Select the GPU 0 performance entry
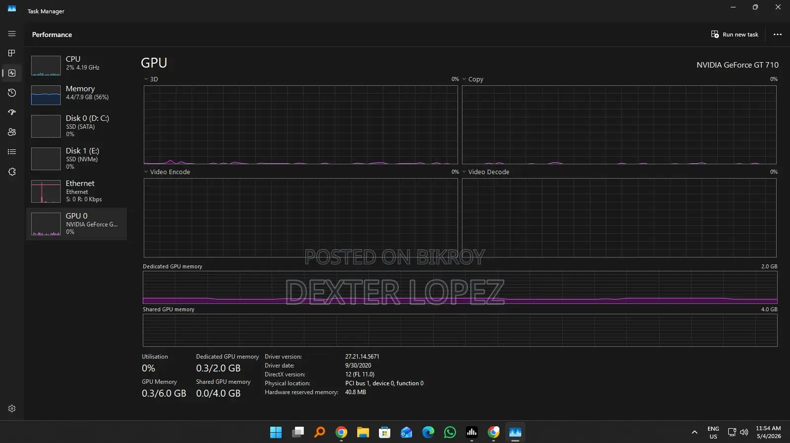790x443 pixels. [x=77, y=224]
